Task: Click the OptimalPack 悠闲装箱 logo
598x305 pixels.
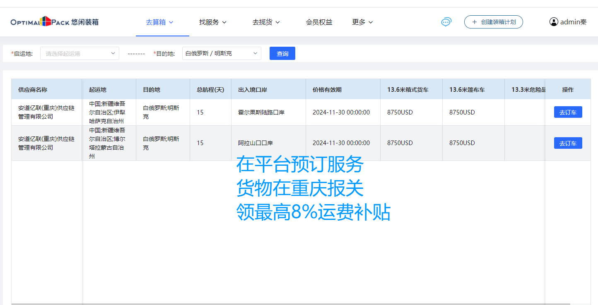Action: click(55, 21)
